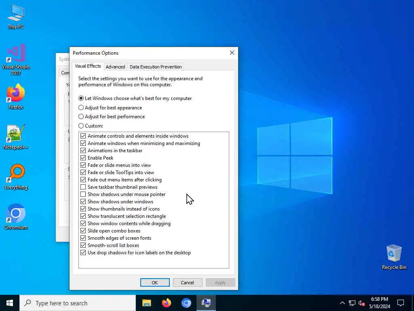Screen dimensions: 414x311
Task: Uncheck Smooth edges of screen fonts
Action: pyautogui.click(x=83, y=238)
